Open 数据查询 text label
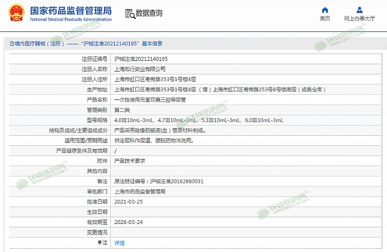The image size is (387, 252). click(149, 14)
